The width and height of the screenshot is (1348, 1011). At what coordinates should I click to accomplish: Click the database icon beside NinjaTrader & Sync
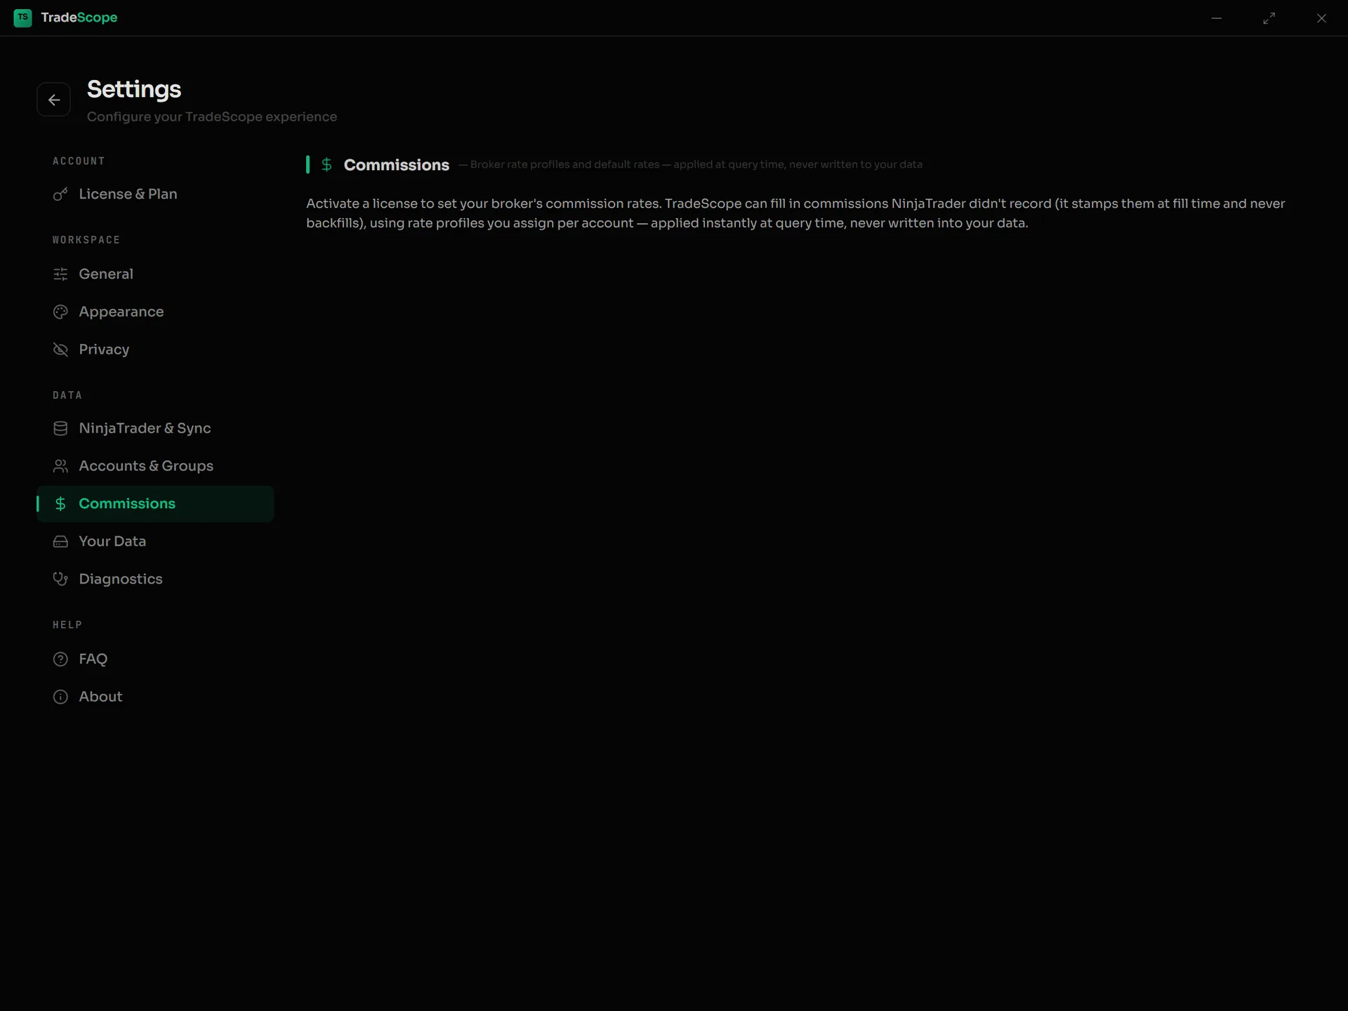[60, 428]
